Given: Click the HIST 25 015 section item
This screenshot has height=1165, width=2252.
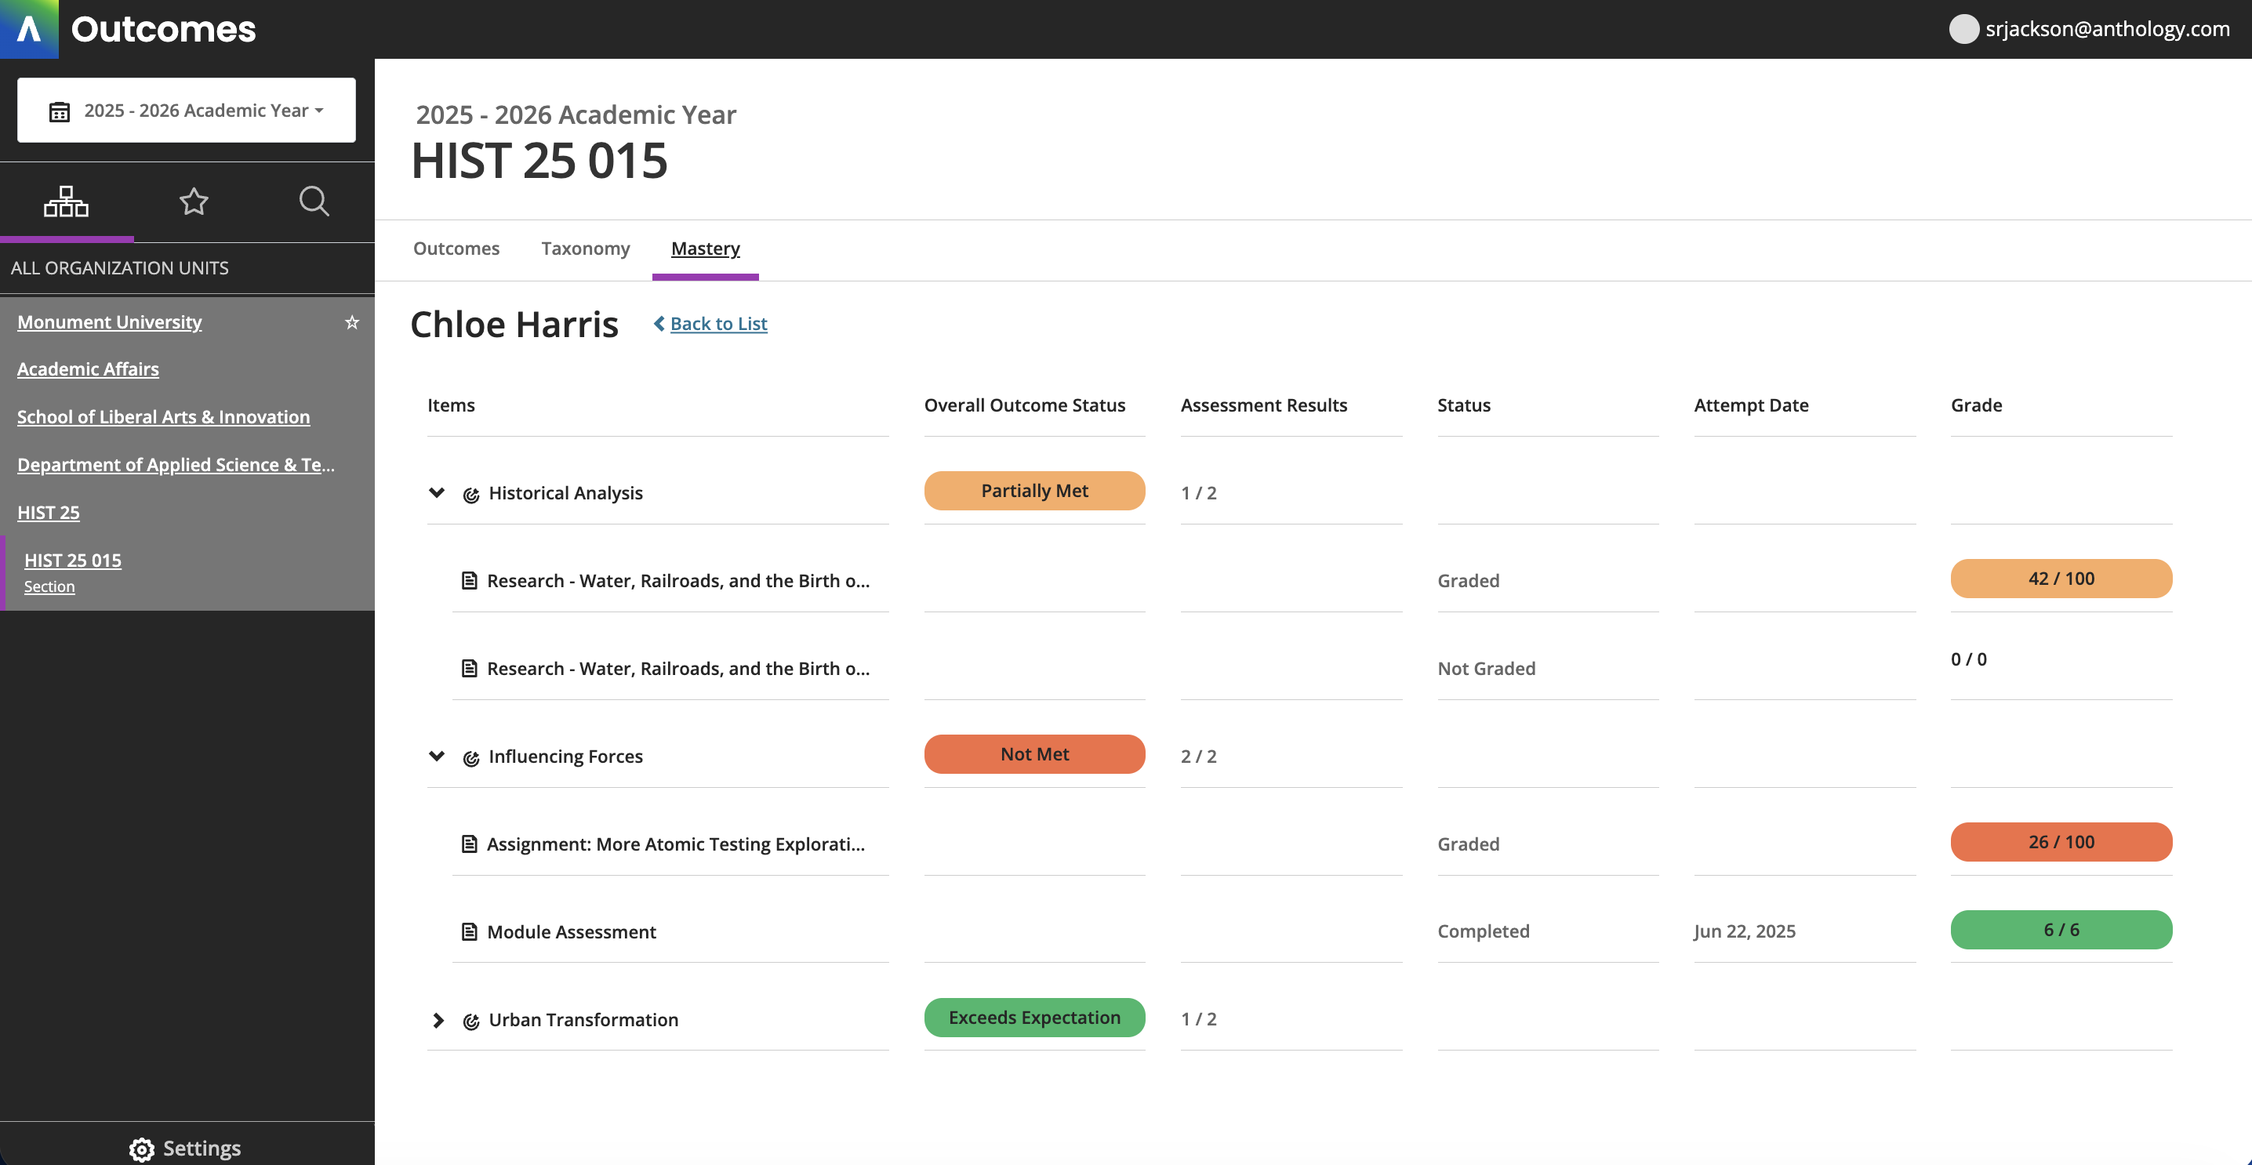Looking at the screenshot, I should [x=73, y=561].
